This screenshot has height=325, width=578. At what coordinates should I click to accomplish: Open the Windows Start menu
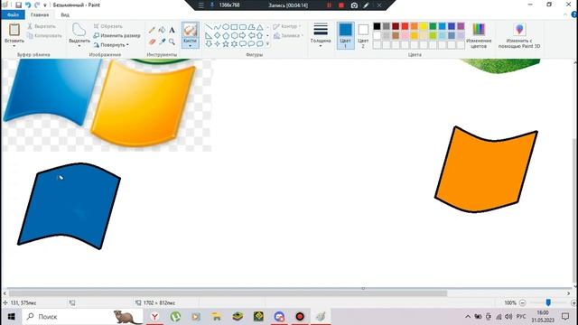[x=11, y=317]
